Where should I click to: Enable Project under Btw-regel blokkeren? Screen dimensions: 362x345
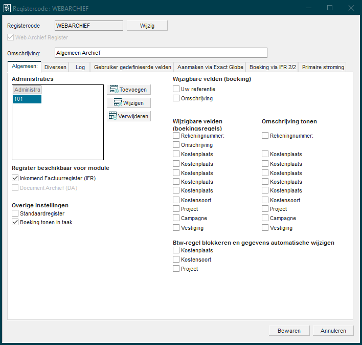click(176, 269)
